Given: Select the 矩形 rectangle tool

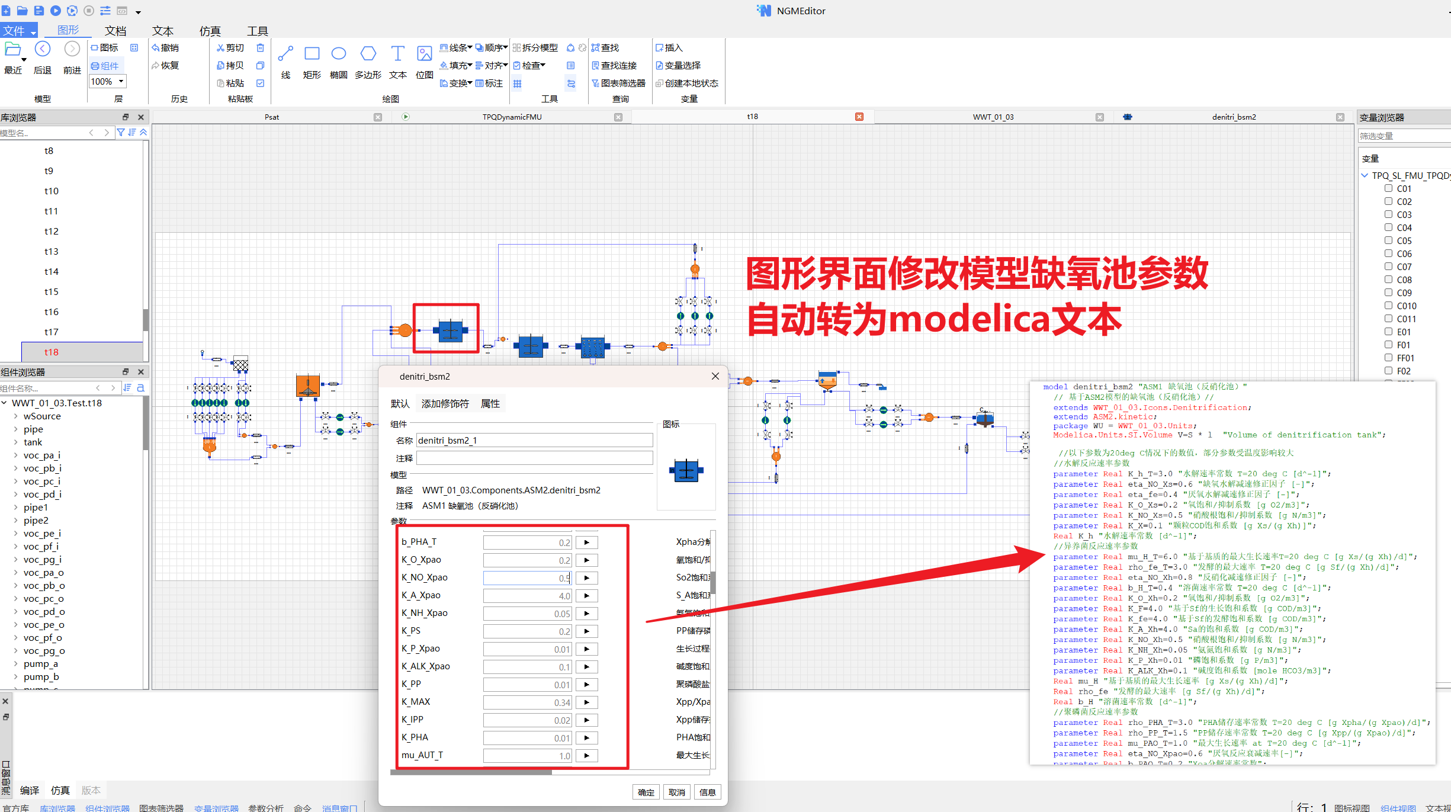Looking at the screenshot, I should 312,61.
